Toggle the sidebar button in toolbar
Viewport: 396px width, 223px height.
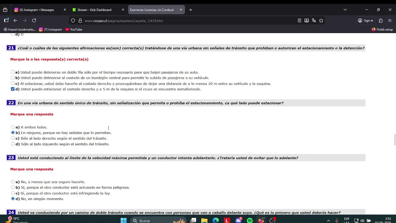coord(6,20)
